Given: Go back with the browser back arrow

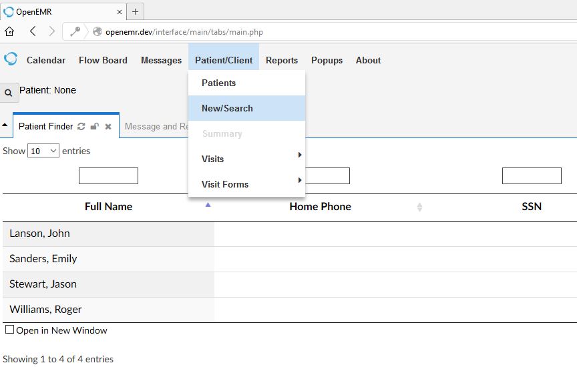Looking at the screenshot, I should click(33, 31).
